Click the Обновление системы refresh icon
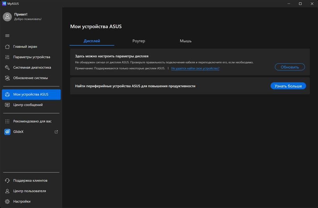 click(7, 78)
